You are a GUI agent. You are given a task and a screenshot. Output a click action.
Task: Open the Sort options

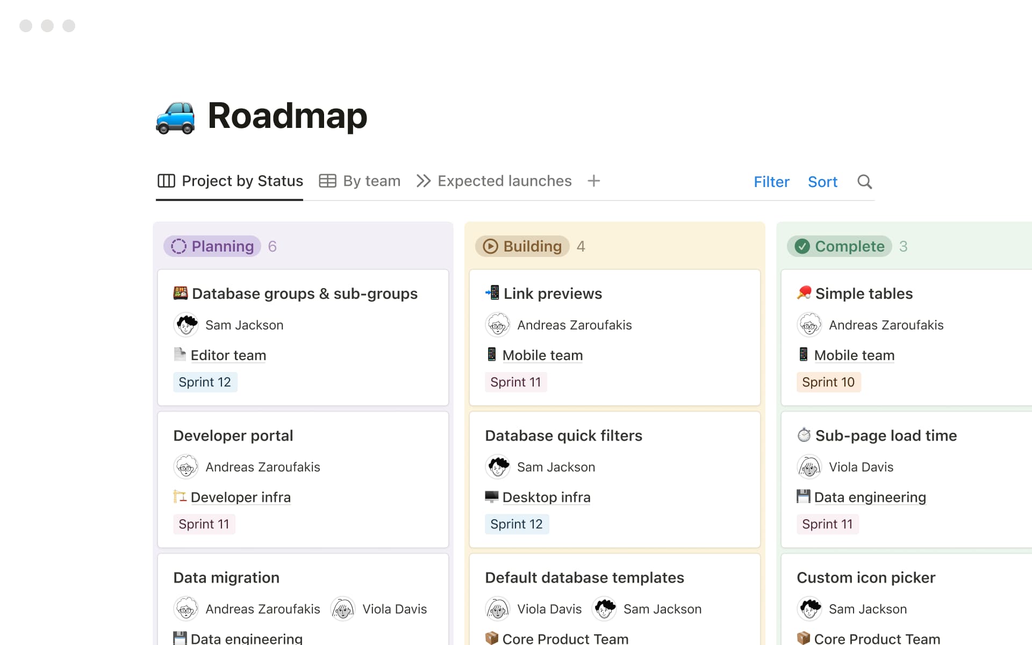pos(822,182)
